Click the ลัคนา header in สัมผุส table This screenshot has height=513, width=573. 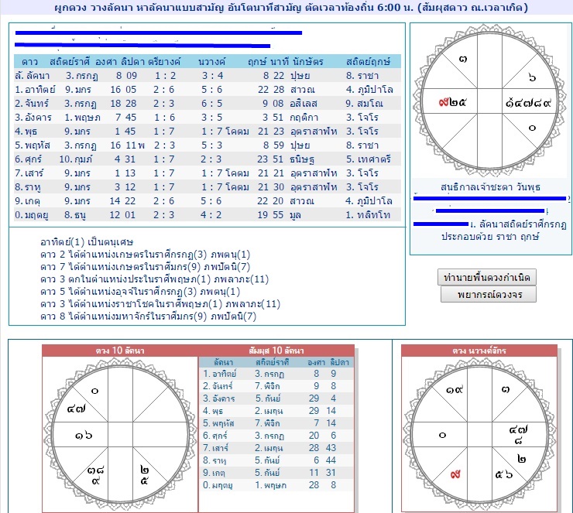click(x=223, y=362)
